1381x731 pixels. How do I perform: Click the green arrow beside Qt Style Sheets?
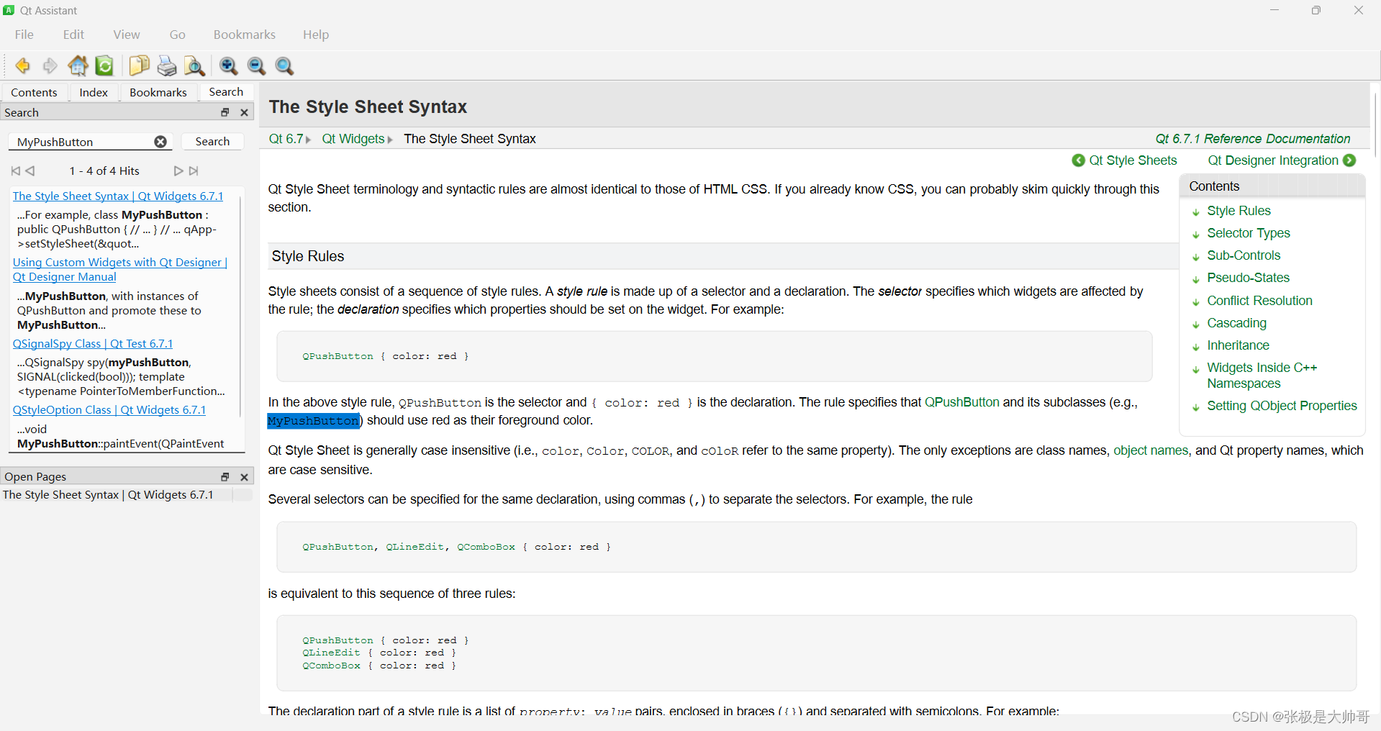tap(1078, 160)
